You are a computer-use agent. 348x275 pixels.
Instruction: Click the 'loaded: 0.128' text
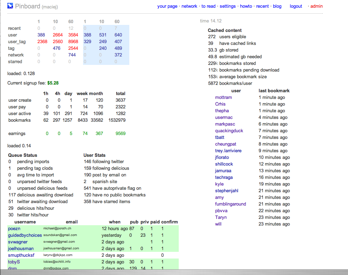tap(21, 74)
